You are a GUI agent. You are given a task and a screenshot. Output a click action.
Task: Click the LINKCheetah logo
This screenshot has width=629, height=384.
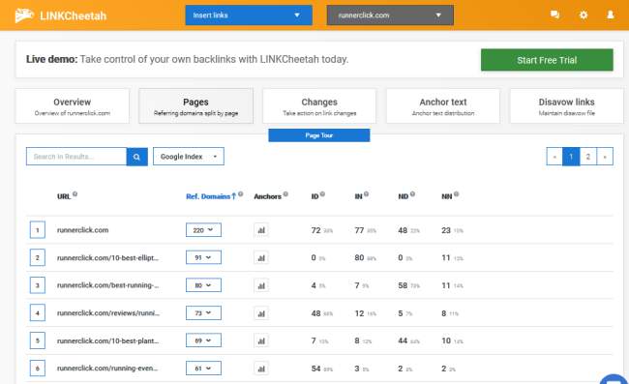61,15
